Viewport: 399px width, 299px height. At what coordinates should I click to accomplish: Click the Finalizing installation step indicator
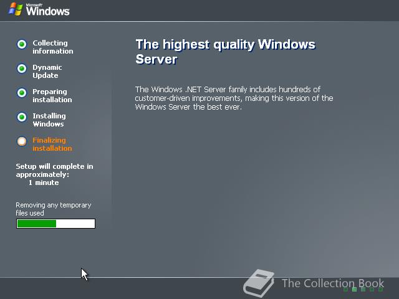tap(22, 141)
